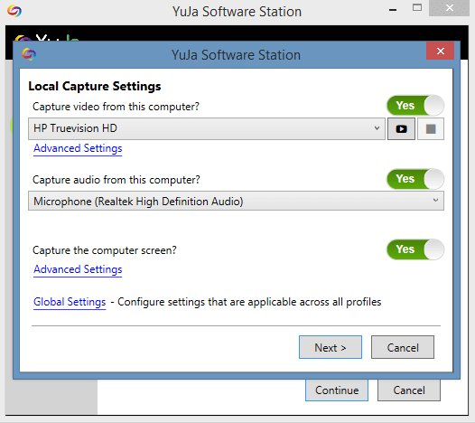Close the Local Capture Settings dialog with red X

(x=440, y=51)
